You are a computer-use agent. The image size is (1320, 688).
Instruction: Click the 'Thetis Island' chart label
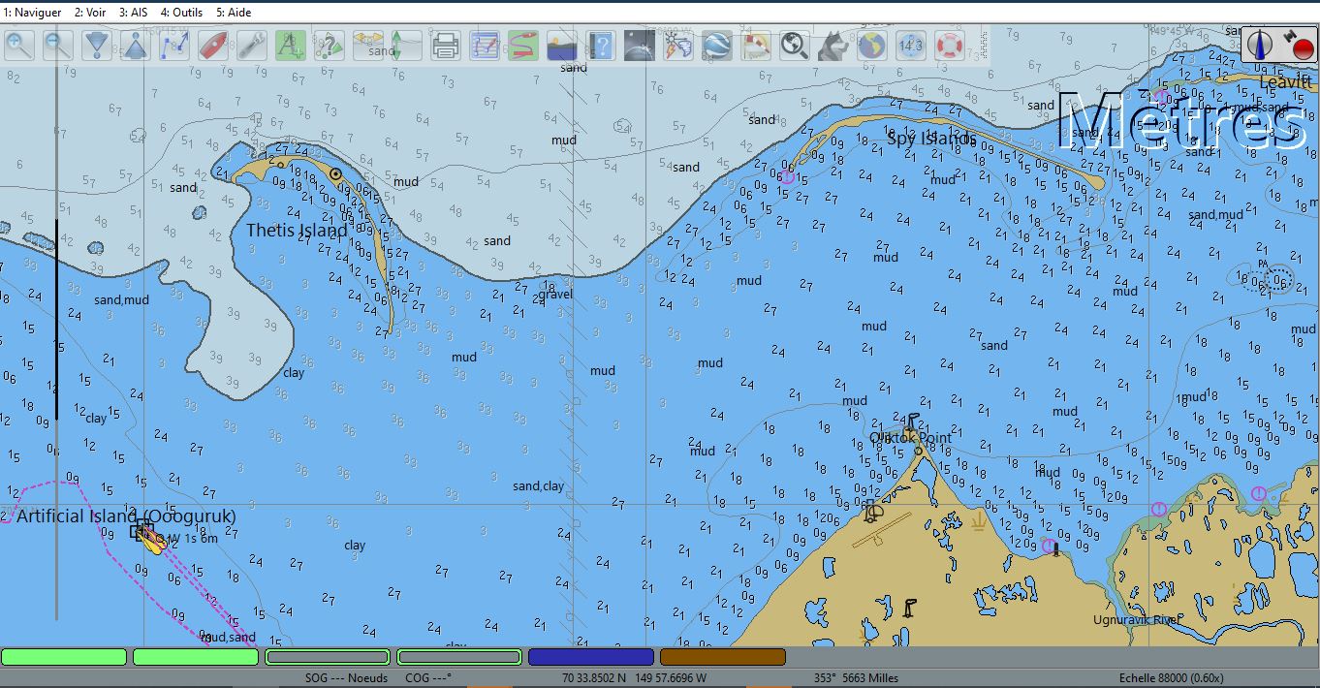297,231
